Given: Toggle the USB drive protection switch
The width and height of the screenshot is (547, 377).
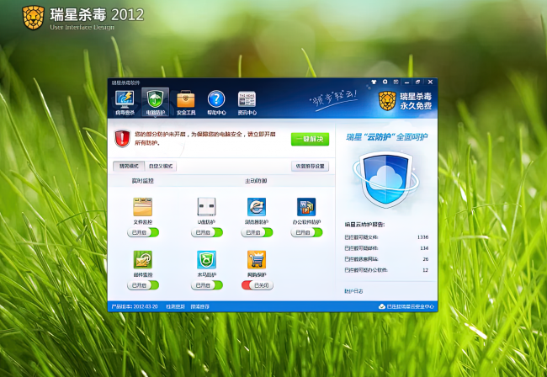Looking at the screenshot, I should 207,232.
